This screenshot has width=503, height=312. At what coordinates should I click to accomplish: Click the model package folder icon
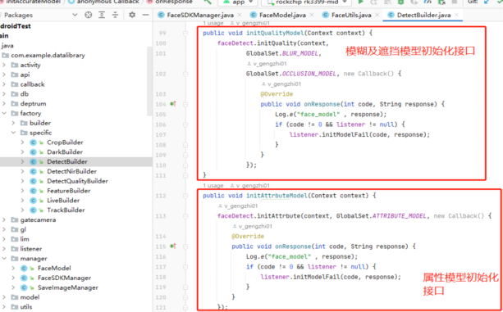pyautogui.click(x=15, y=297)
